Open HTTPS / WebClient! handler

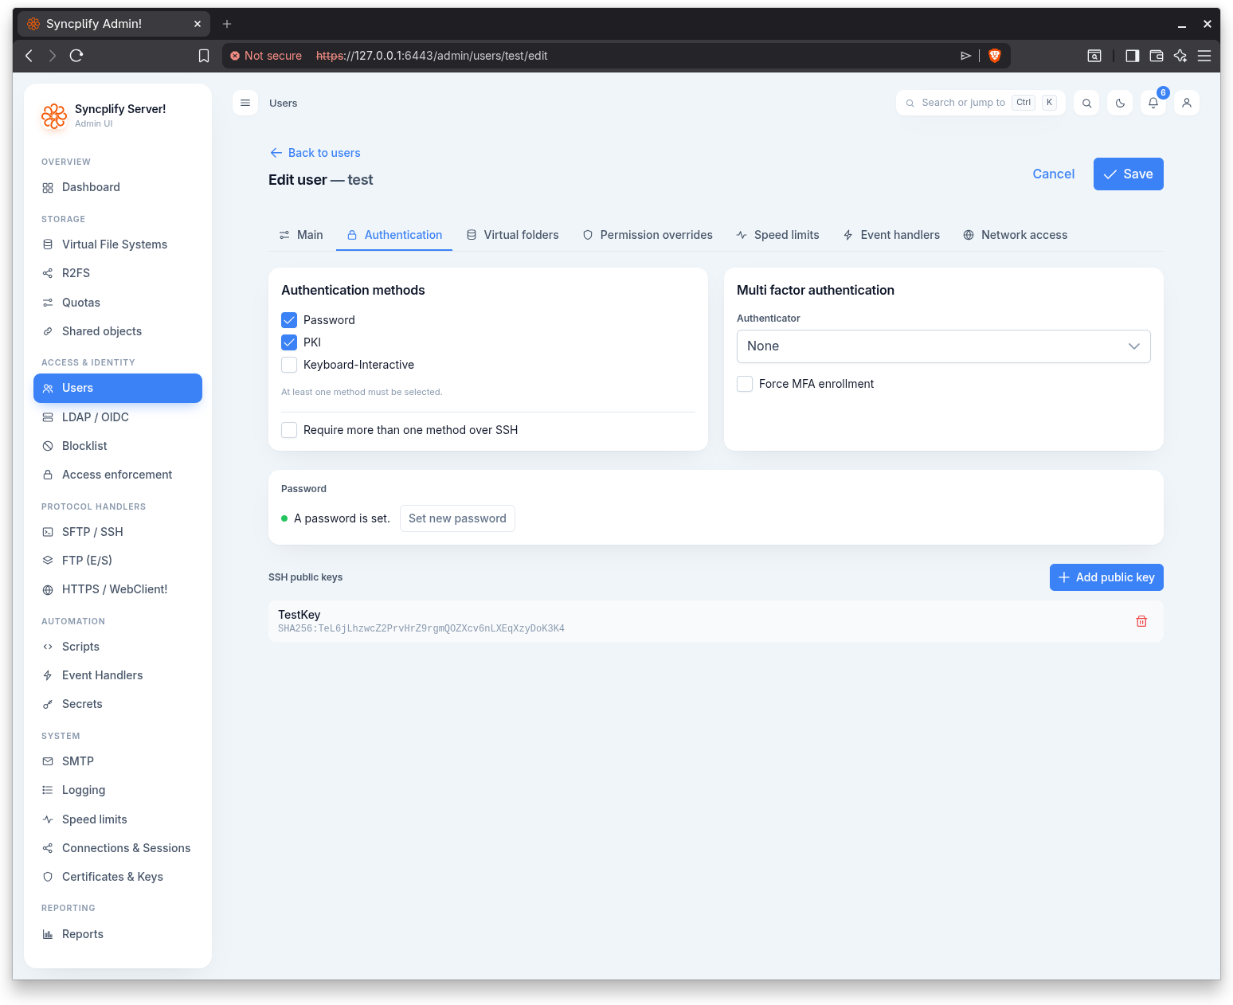[118, 589]
